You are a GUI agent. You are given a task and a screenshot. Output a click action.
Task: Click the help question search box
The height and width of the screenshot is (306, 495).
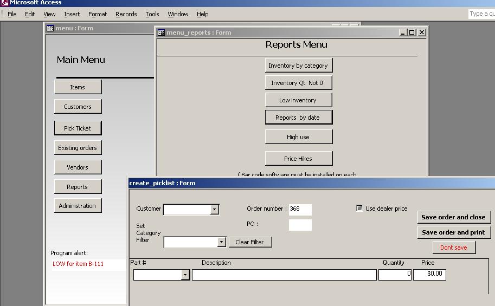point(481,14)
